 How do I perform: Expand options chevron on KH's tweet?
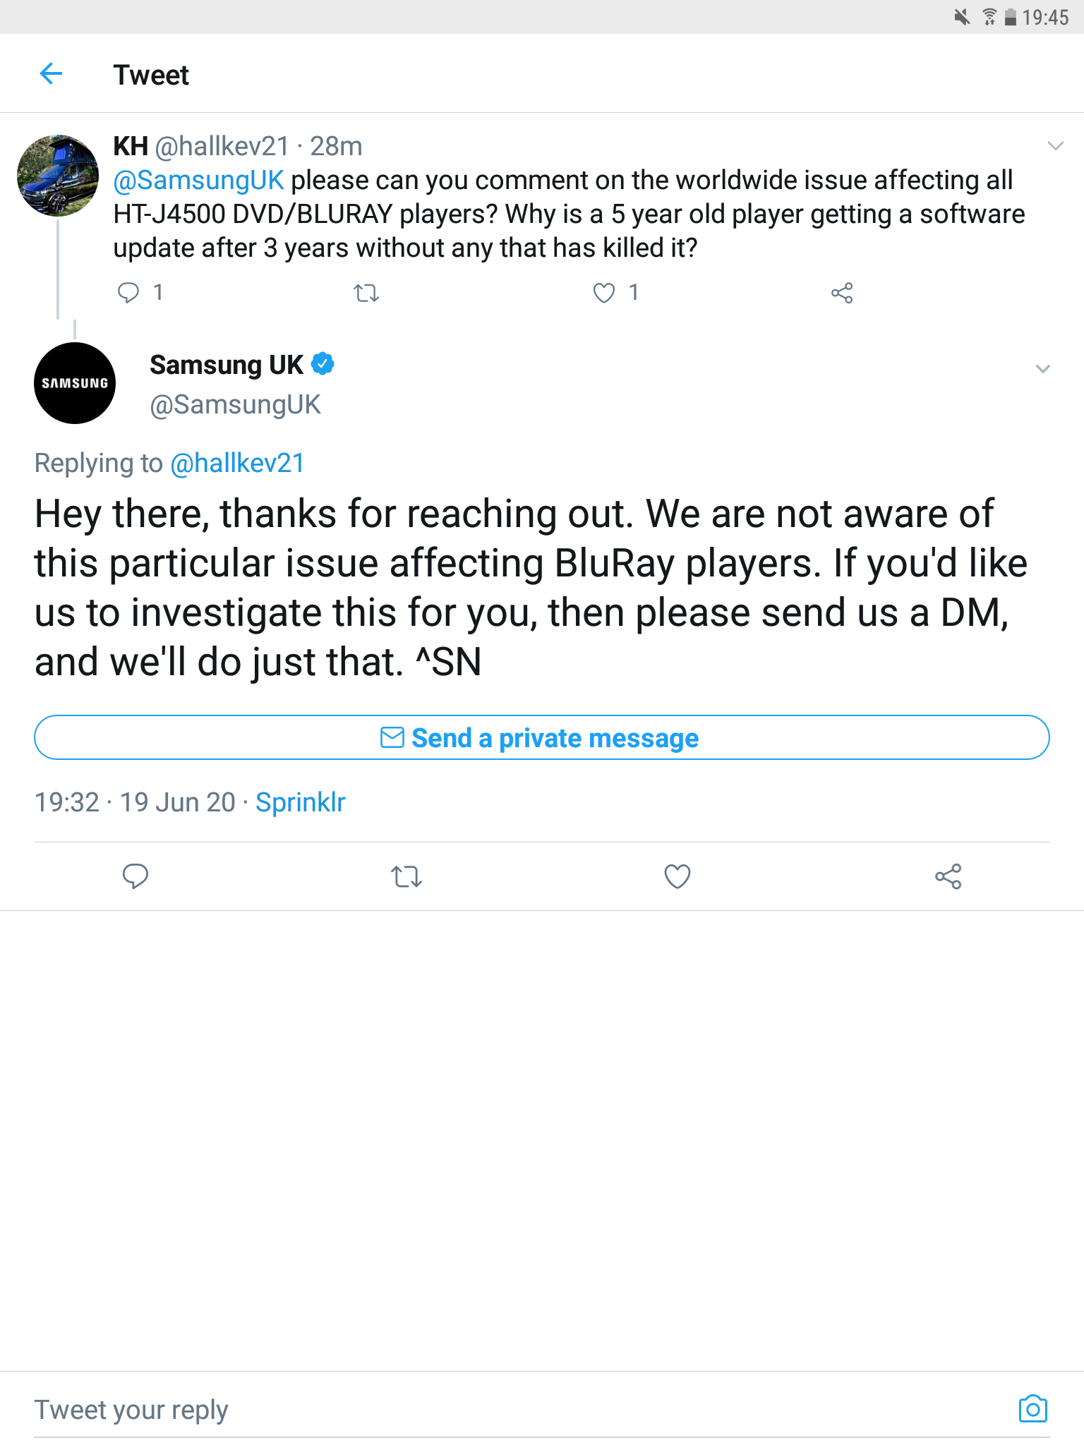[x=1055, y=146]
